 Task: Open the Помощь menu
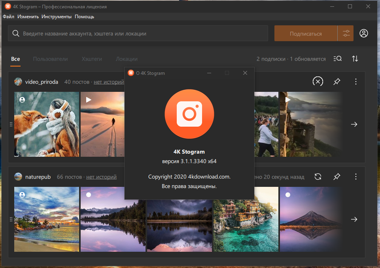(x=84, y=17)
